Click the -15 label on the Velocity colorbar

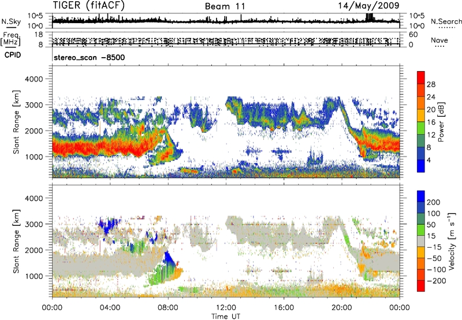[x=434, y=247]
